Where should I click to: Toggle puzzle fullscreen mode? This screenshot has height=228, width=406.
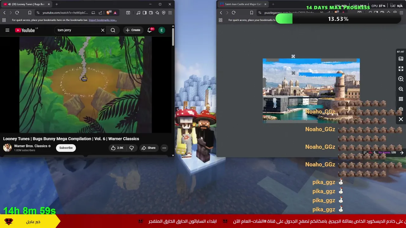point(401,69)
